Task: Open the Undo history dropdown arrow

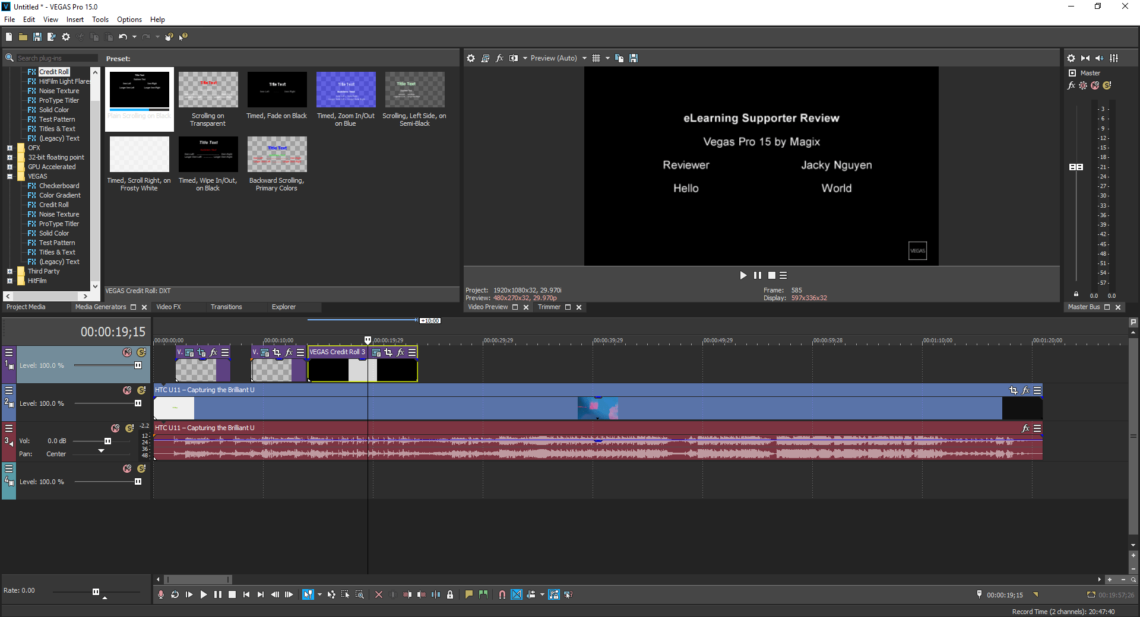Action: click(x=135, y=37)
